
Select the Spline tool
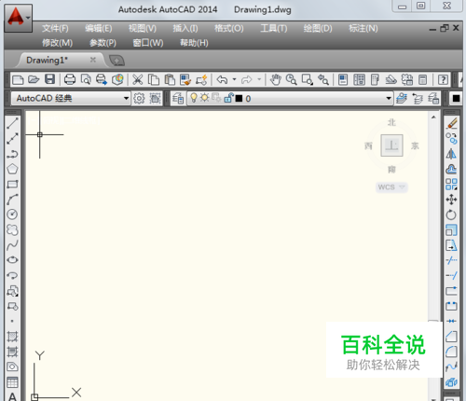coord(12,245)
